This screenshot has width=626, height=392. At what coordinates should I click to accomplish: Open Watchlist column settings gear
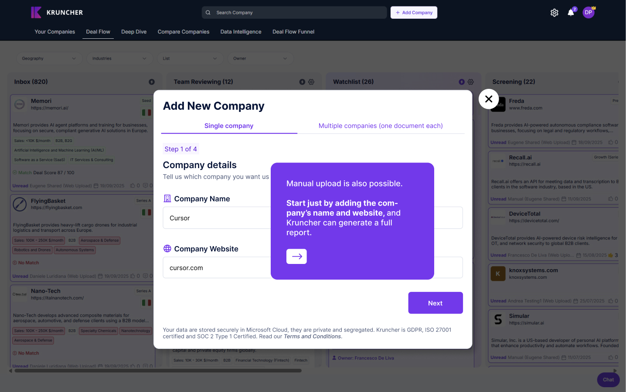pos(471,82)
